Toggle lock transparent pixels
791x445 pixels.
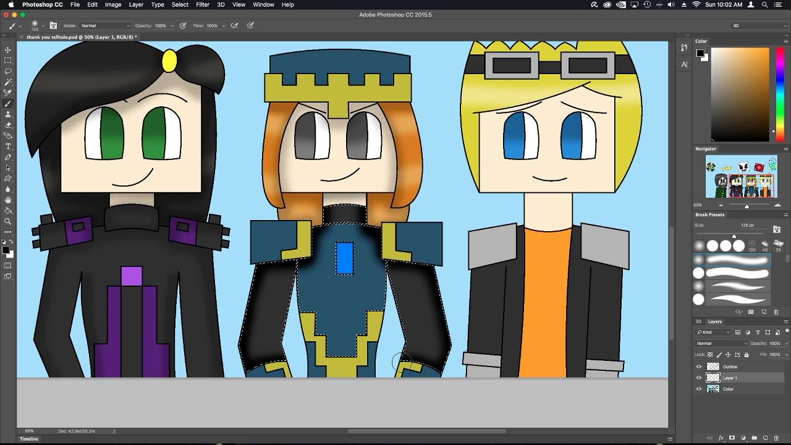click(710, 355)
